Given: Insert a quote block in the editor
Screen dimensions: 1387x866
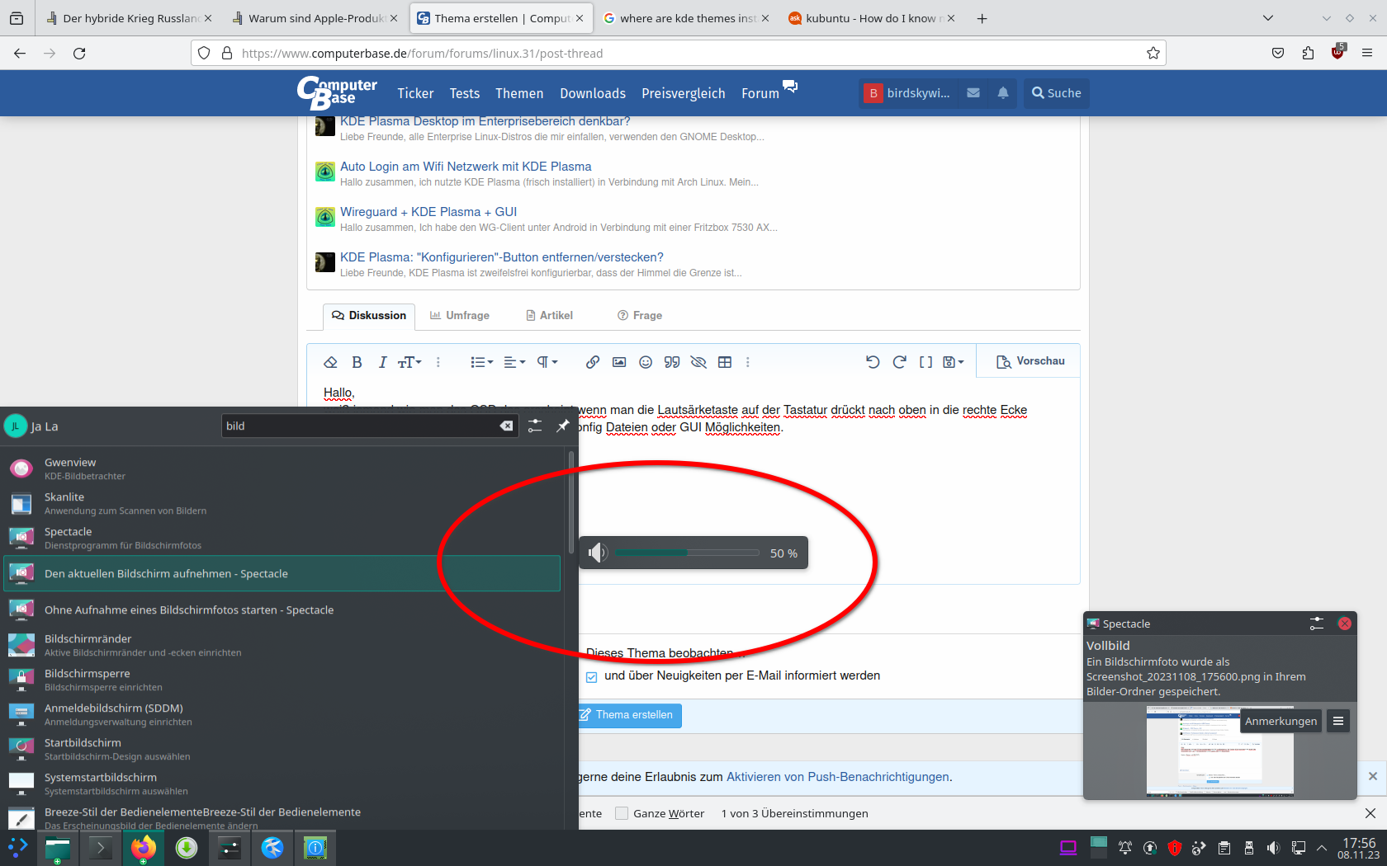Looking at the screenshot, I should (x=672, y=362).
